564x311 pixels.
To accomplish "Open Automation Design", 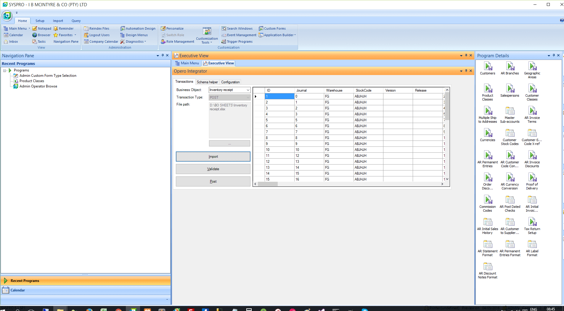I will pyautogui.click(x=138, y=28).
